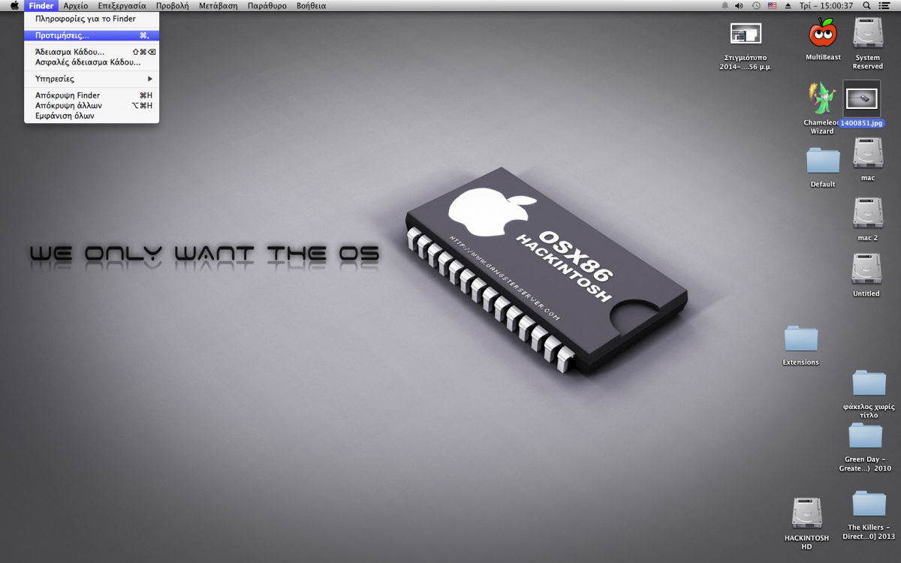This screenshot has height=563, width=901.
Task: Choose Άδειασμα Κάδου… entry
Action: point(92,52)
